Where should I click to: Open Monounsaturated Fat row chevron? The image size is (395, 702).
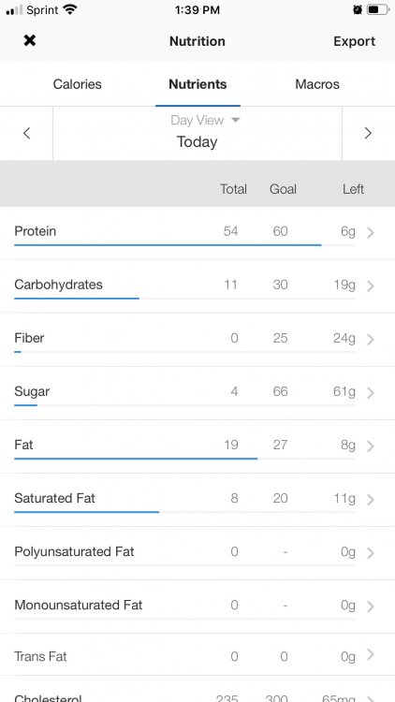point(371,607)
